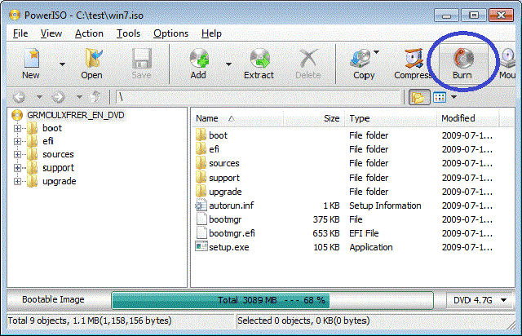The image size is (522, 336).
Task: Select the bootmgr.efi file
Action: tap(232, 233)
